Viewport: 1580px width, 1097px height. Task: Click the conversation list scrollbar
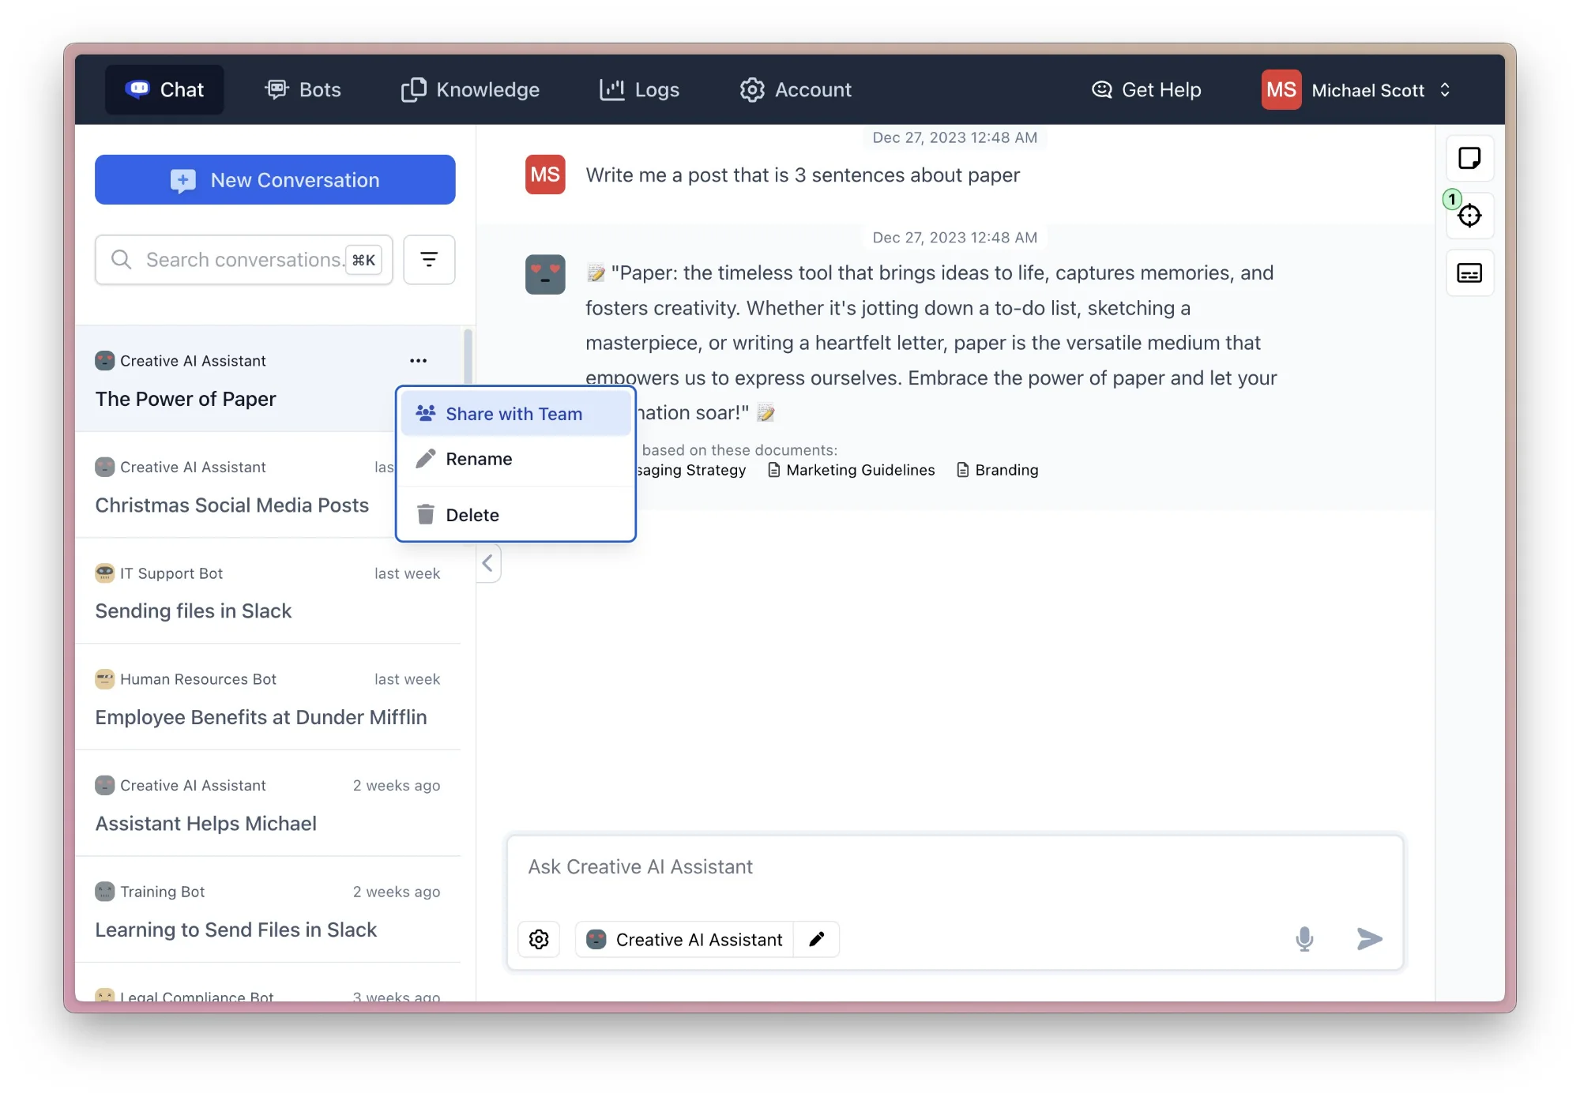click(468, 358)
